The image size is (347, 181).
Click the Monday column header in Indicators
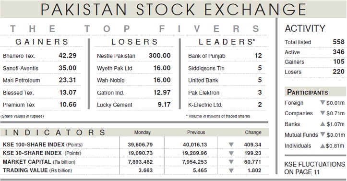click(142, 133)
